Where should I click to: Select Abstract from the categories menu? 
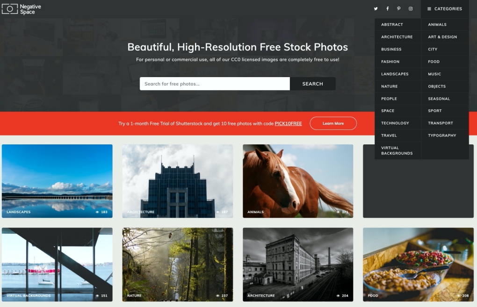coord(392,25)
